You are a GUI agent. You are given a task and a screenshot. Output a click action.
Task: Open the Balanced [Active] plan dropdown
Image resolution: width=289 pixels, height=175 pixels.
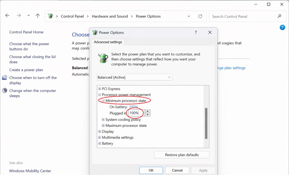click(x=134, y=77)
